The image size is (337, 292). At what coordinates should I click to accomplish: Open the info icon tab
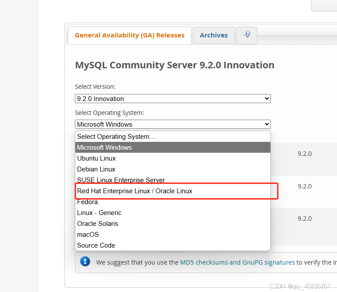point(246,35)
